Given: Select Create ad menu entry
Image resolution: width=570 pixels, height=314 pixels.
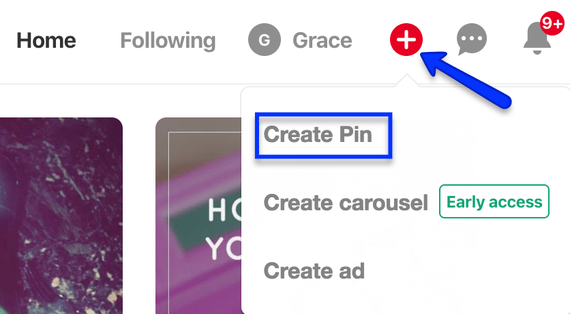Looking at the screenshot, I should click(x=314, y=271).
